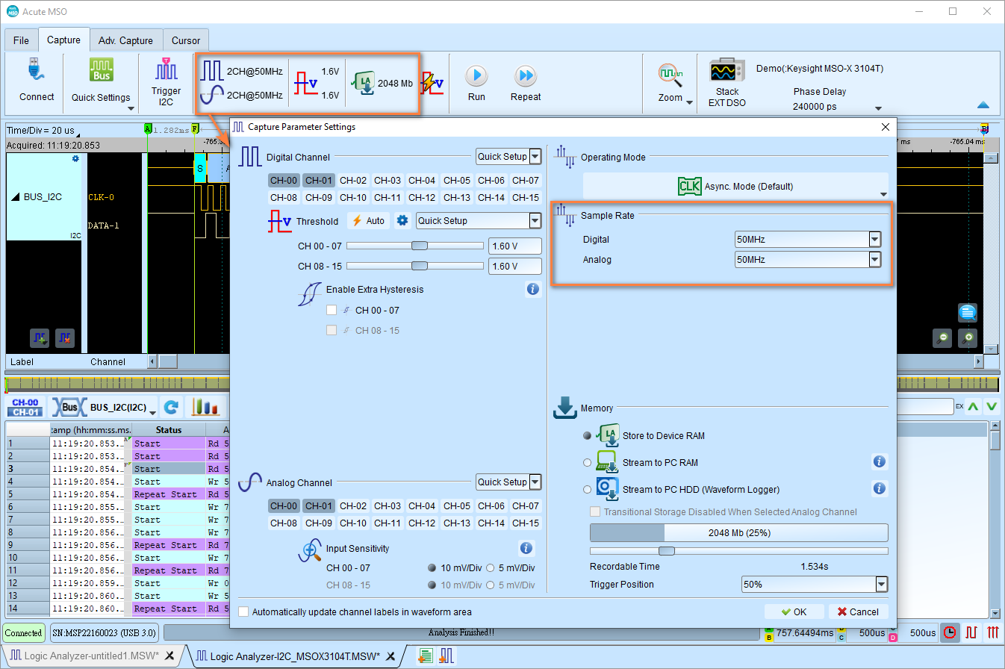Click Auto threshold button
The height and width of the screenshot is (669, 1005).
tap(368, 220)
